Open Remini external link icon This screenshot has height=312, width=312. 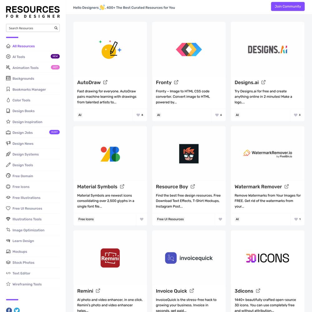[x=98, y=291]
